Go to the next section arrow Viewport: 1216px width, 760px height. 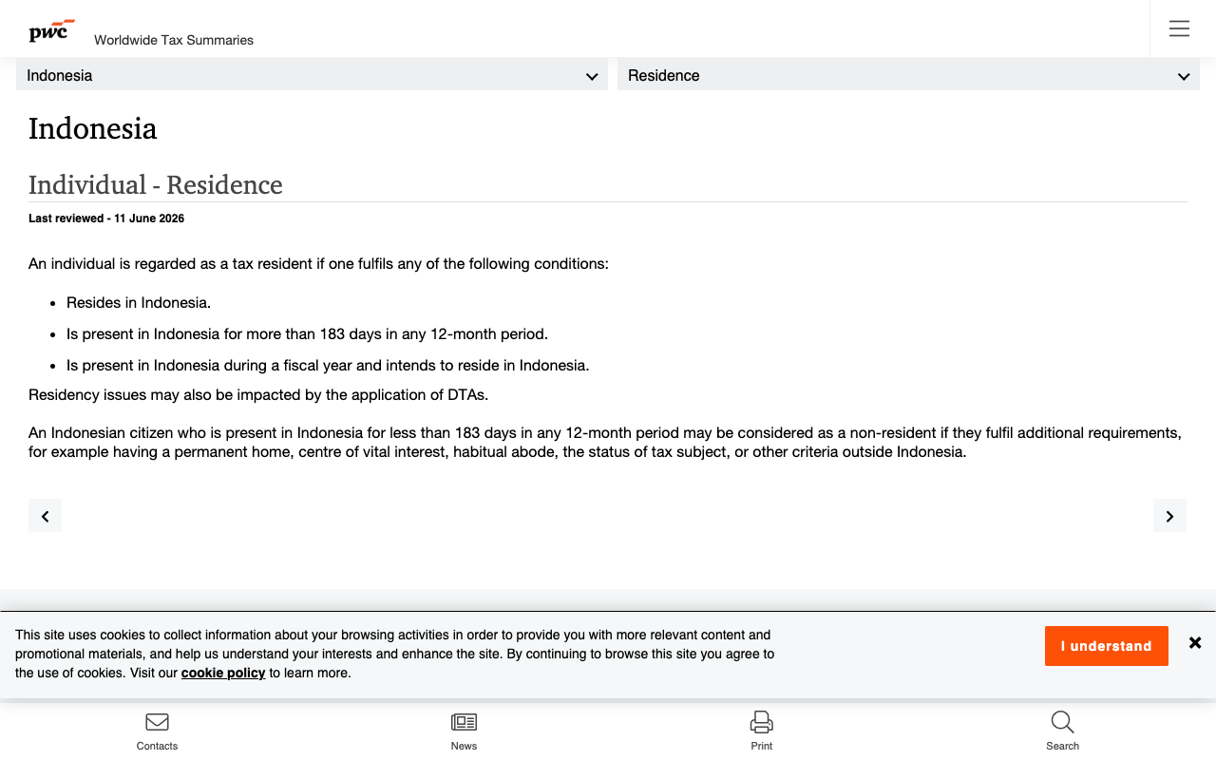1169,516
